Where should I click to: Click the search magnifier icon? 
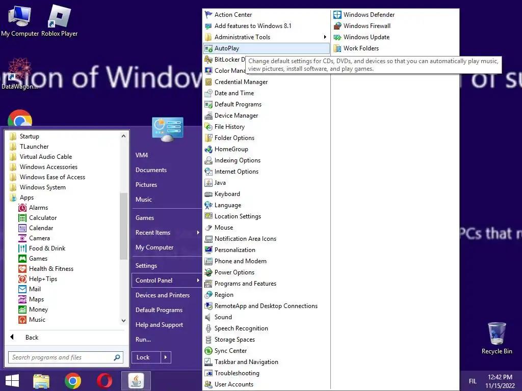pyautogui.click(x=117, y=357)
